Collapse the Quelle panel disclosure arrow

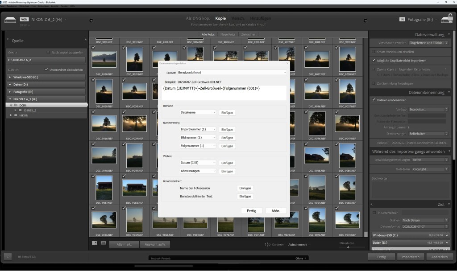[8, 39]
